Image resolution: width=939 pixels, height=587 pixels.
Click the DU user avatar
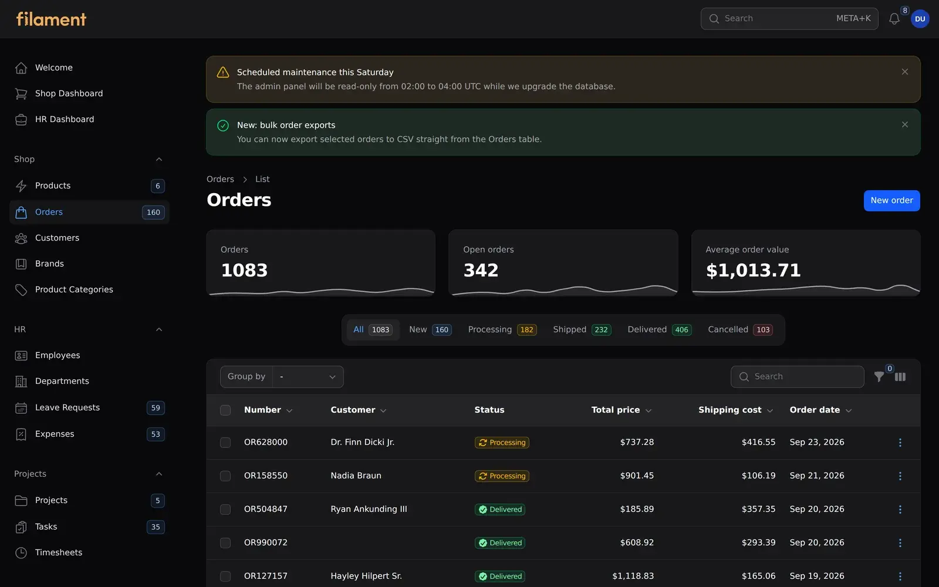(x=920, y=19)
